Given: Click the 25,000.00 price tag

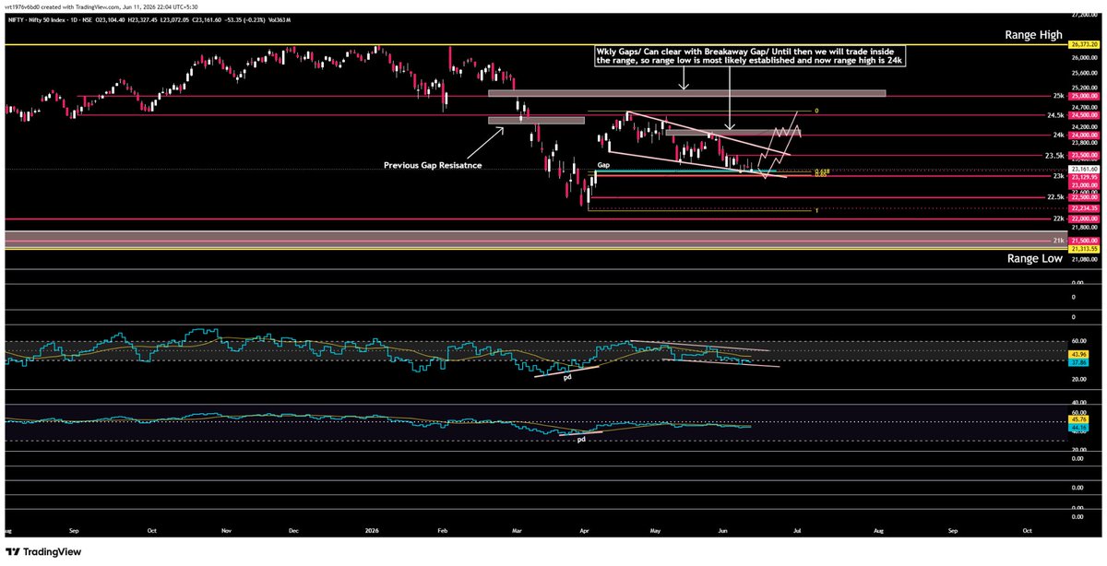Looking at the screenshot, I should (x=1082, y=95).
